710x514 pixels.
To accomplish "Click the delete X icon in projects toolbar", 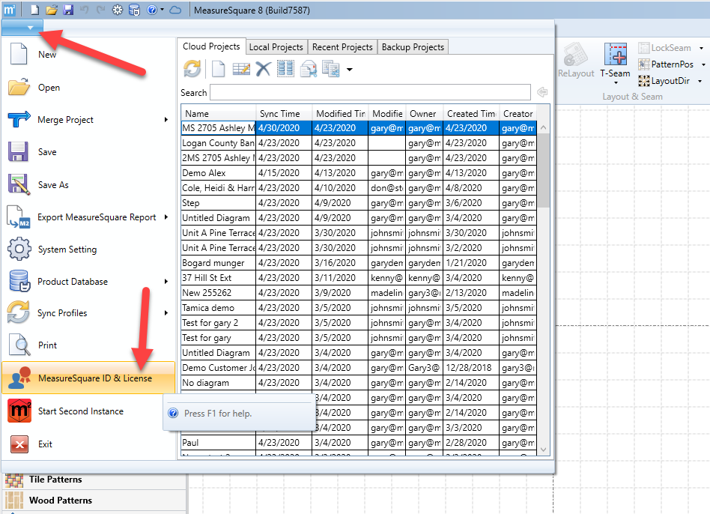I will click(x=262, y=69).
